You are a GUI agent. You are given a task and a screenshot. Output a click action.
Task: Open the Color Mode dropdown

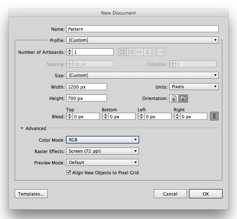click(x=102, y=140)
